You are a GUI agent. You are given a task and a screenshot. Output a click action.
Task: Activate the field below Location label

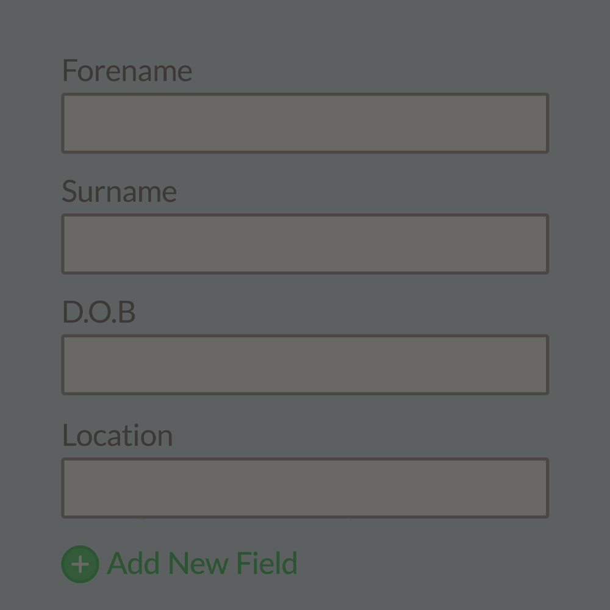[305, 488]
